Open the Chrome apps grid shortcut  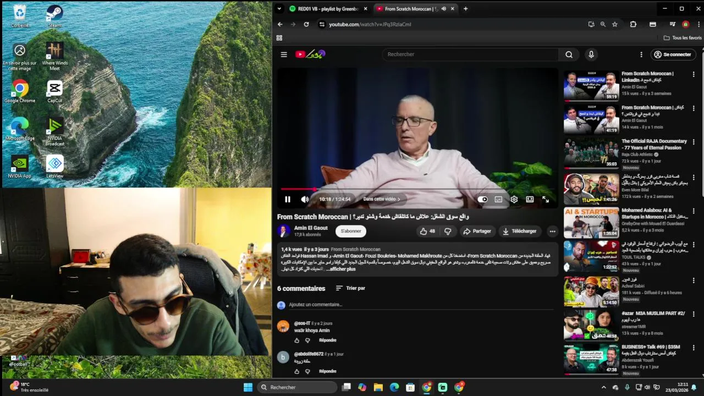pos(279,38)
